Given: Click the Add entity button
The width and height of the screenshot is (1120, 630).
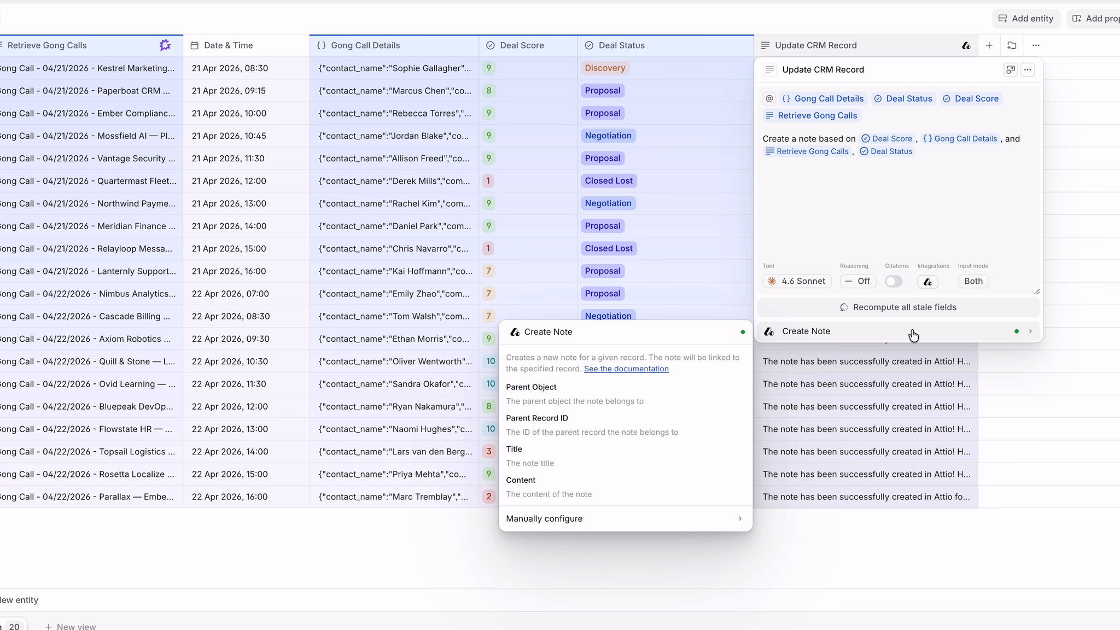Looking at the screenshot, I should 1026,19.
